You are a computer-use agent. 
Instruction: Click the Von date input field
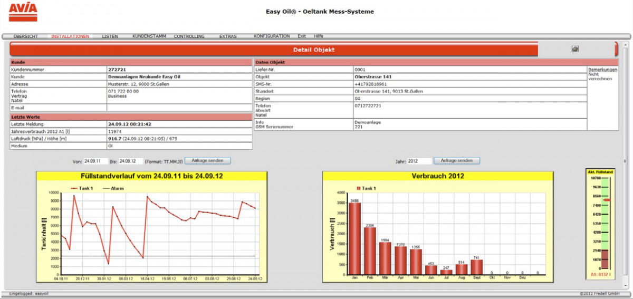(x=96, y=161)
